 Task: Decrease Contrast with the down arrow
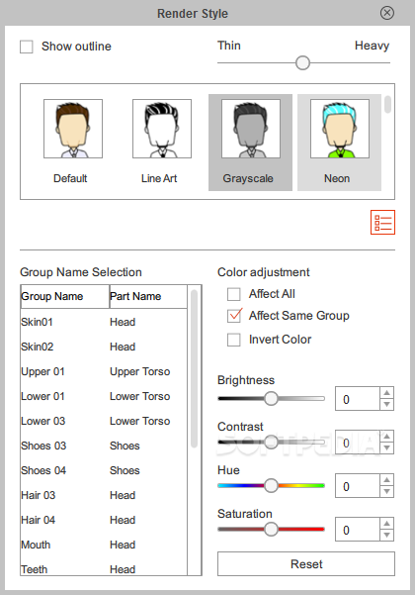[x=386, y=448]
